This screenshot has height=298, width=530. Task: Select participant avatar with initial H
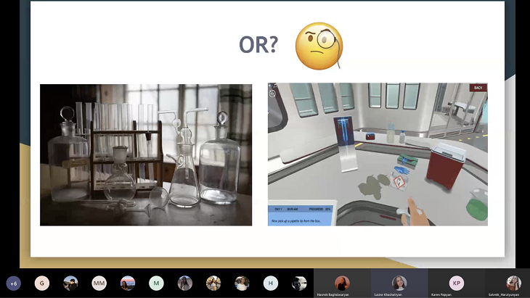tap(270, 283)
